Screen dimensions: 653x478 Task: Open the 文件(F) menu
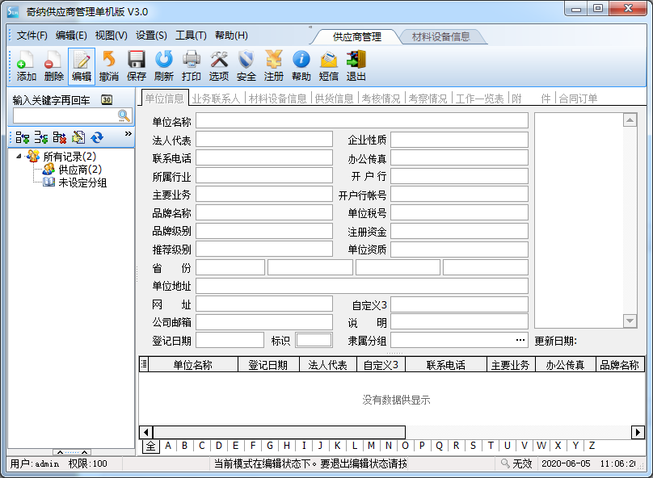point(32,36)
